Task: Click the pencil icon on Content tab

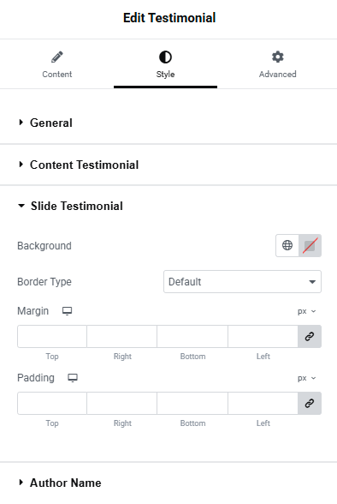Action: point(57,57)
